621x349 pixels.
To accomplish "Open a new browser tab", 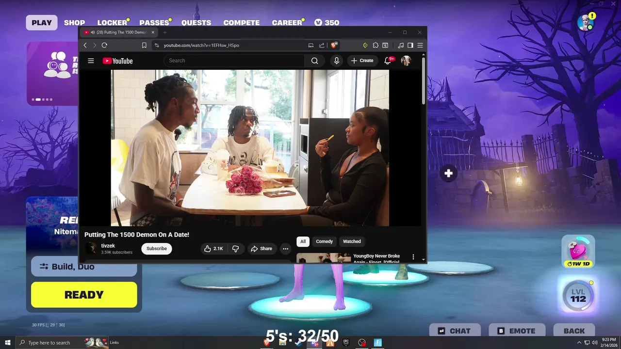I will coord(165,32).
